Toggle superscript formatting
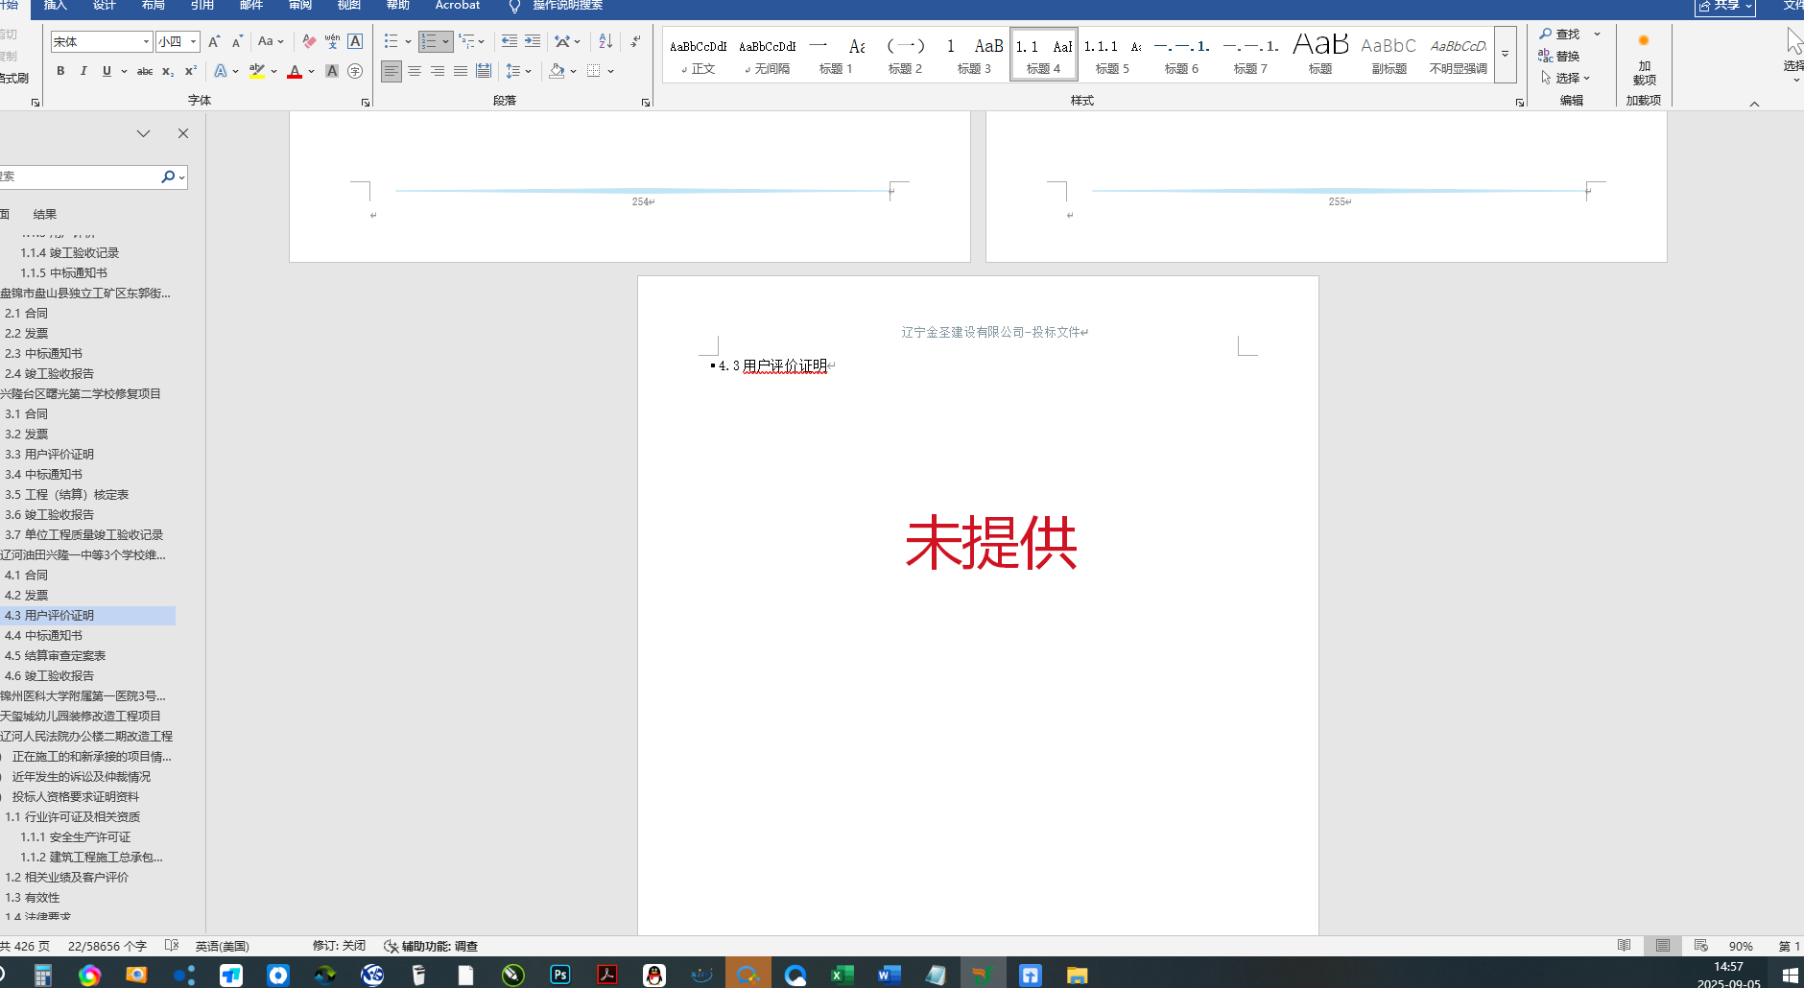 pyautogui.click(x=191, y=71)
